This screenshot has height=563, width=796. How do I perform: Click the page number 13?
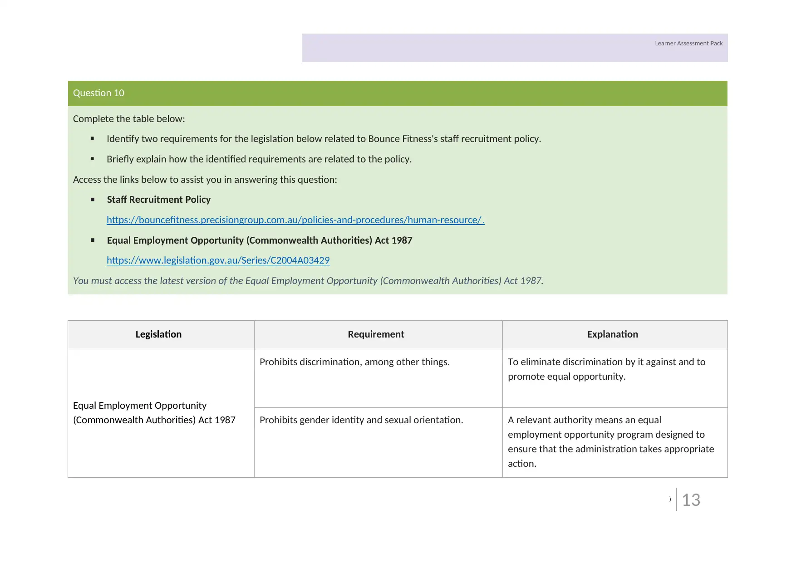[691, 500]
